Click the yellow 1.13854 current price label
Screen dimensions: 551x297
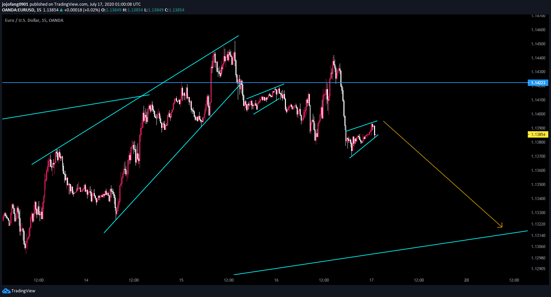click(538, 135)
